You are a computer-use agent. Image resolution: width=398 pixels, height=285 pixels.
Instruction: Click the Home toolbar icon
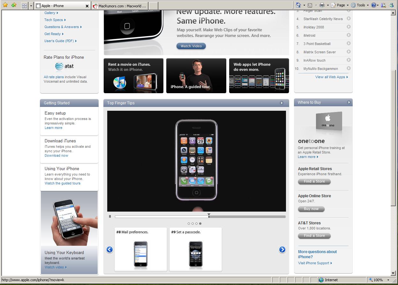pos(298,5)
